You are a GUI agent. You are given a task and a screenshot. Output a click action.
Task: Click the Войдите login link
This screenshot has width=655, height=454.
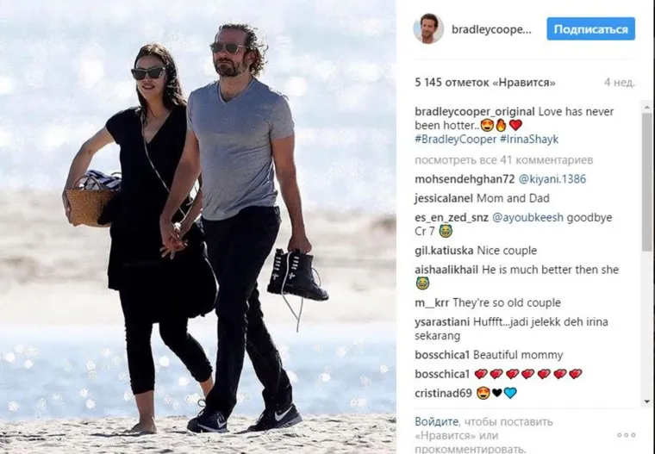(x=436, y=421)
